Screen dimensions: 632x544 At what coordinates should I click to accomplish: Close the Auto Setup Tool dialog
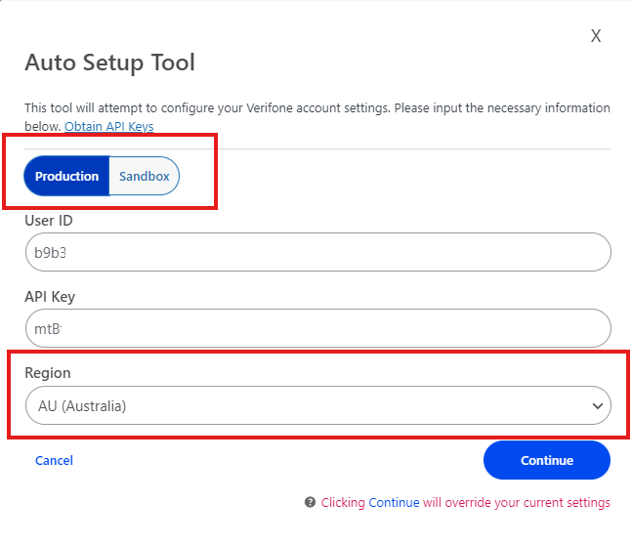pyautogui.click(x=596, y=36)
